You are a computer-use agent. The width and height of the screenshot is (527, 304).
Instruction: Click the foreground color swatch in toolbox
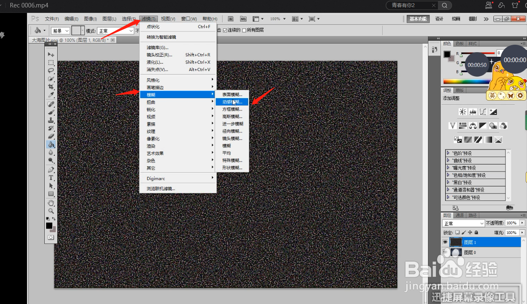[x=49, y=225]
